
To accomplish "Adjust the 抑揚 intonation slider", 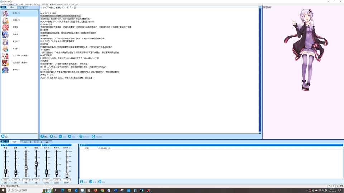I will [36, 163].
